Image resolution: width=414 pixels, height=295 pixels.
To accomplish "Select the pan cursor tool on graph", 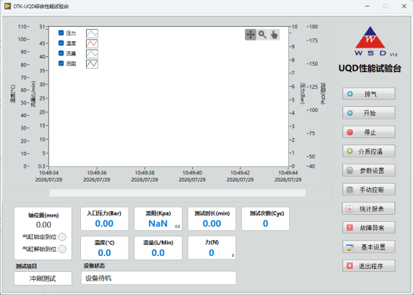I will point(251,35).
